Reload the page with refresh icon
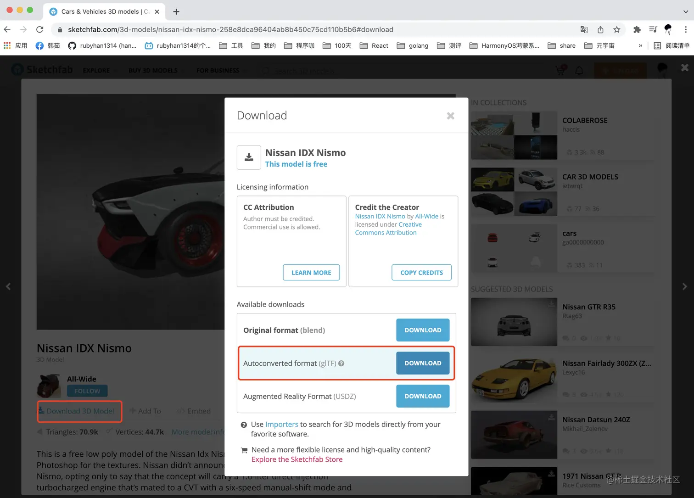This screenshot has height=498, width=694. 40,29
